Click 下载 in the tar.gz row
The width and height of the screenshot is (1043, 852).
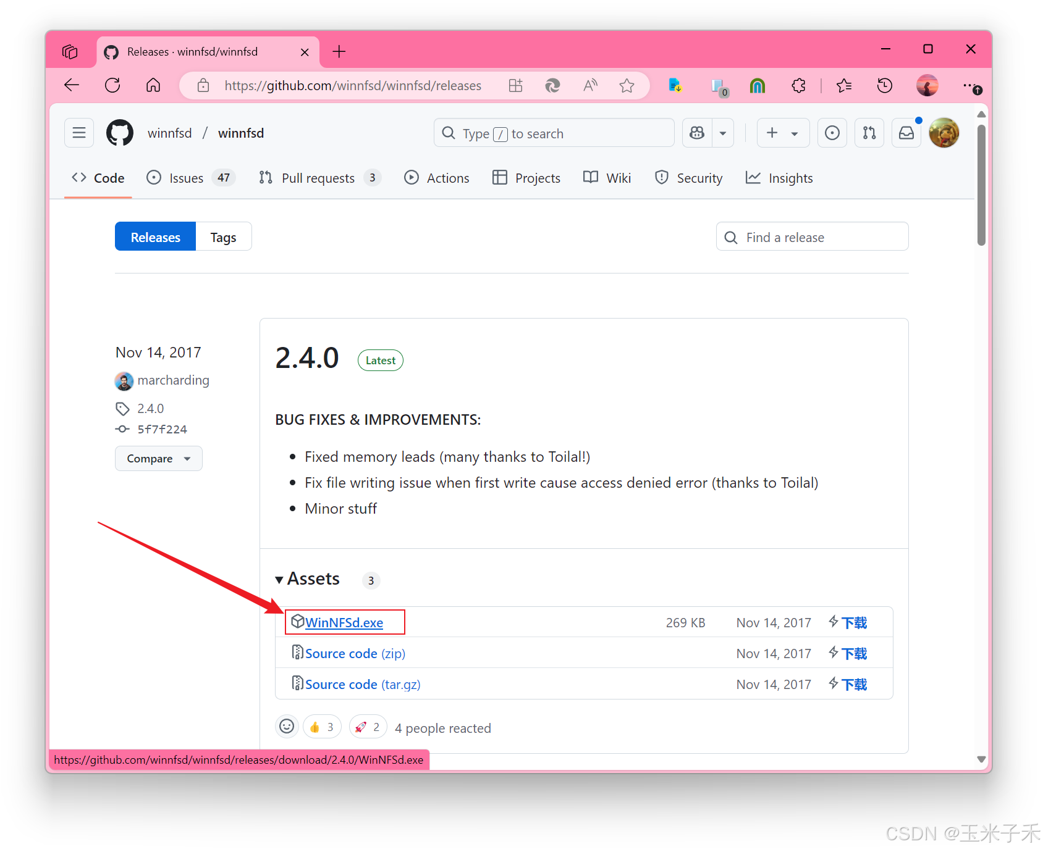click(854, 685)
